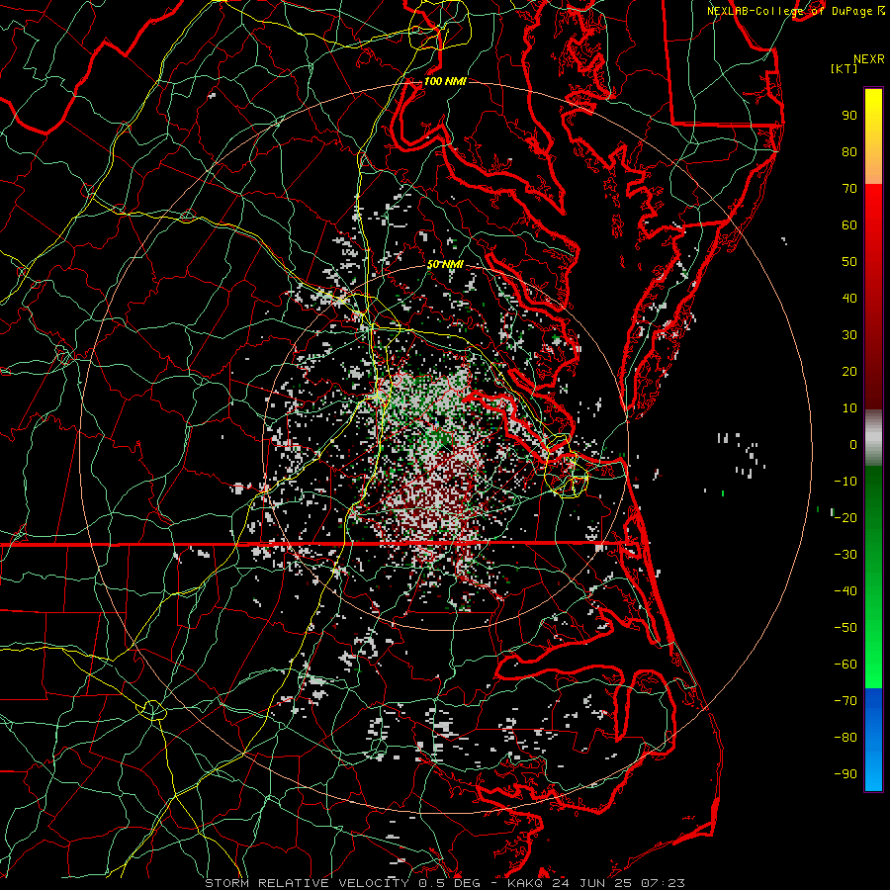Viewport: 890px width, 890px height.
Task: Click the 30 value on velocity scale
Action: coord(849,335)
